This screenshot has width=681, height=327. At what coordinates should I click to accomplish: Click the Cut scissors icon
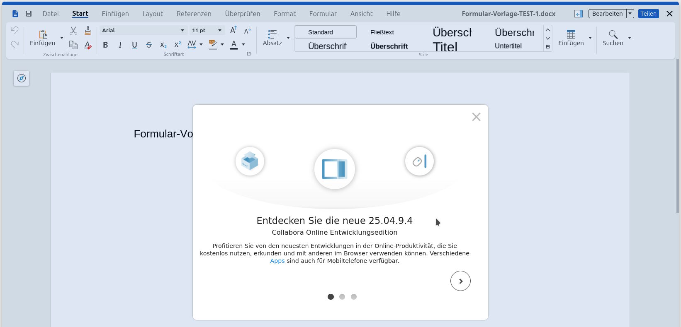[73, 31]
